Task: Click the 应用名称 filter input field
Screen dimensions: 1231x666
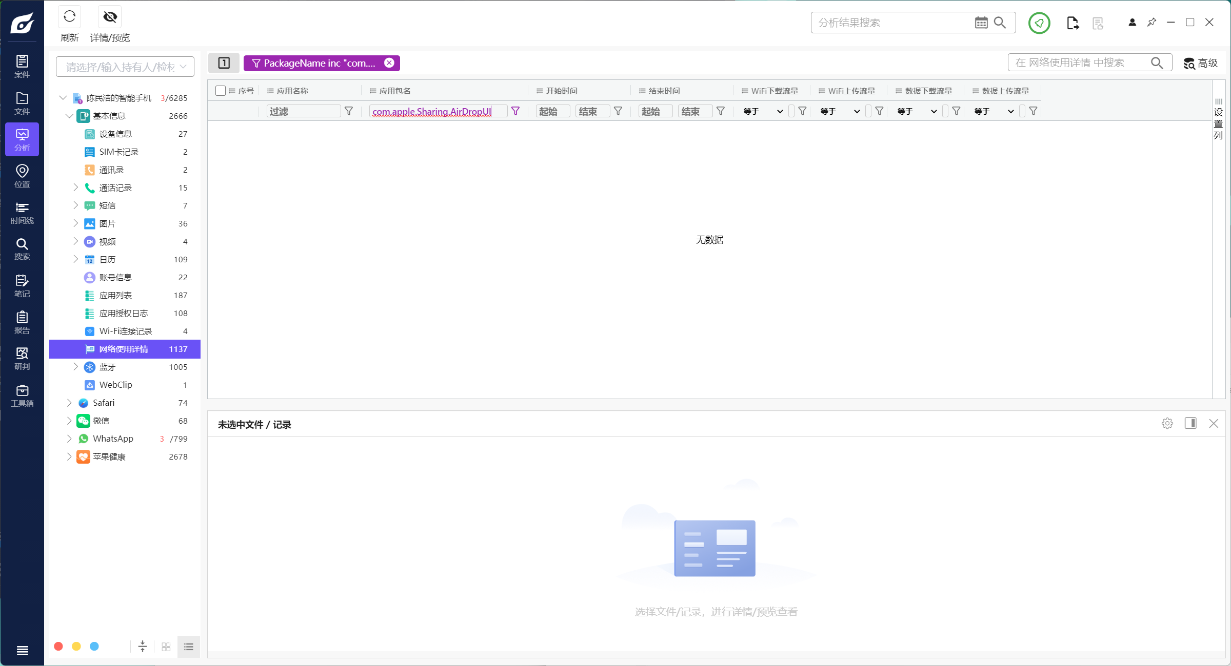Action: 303,111
